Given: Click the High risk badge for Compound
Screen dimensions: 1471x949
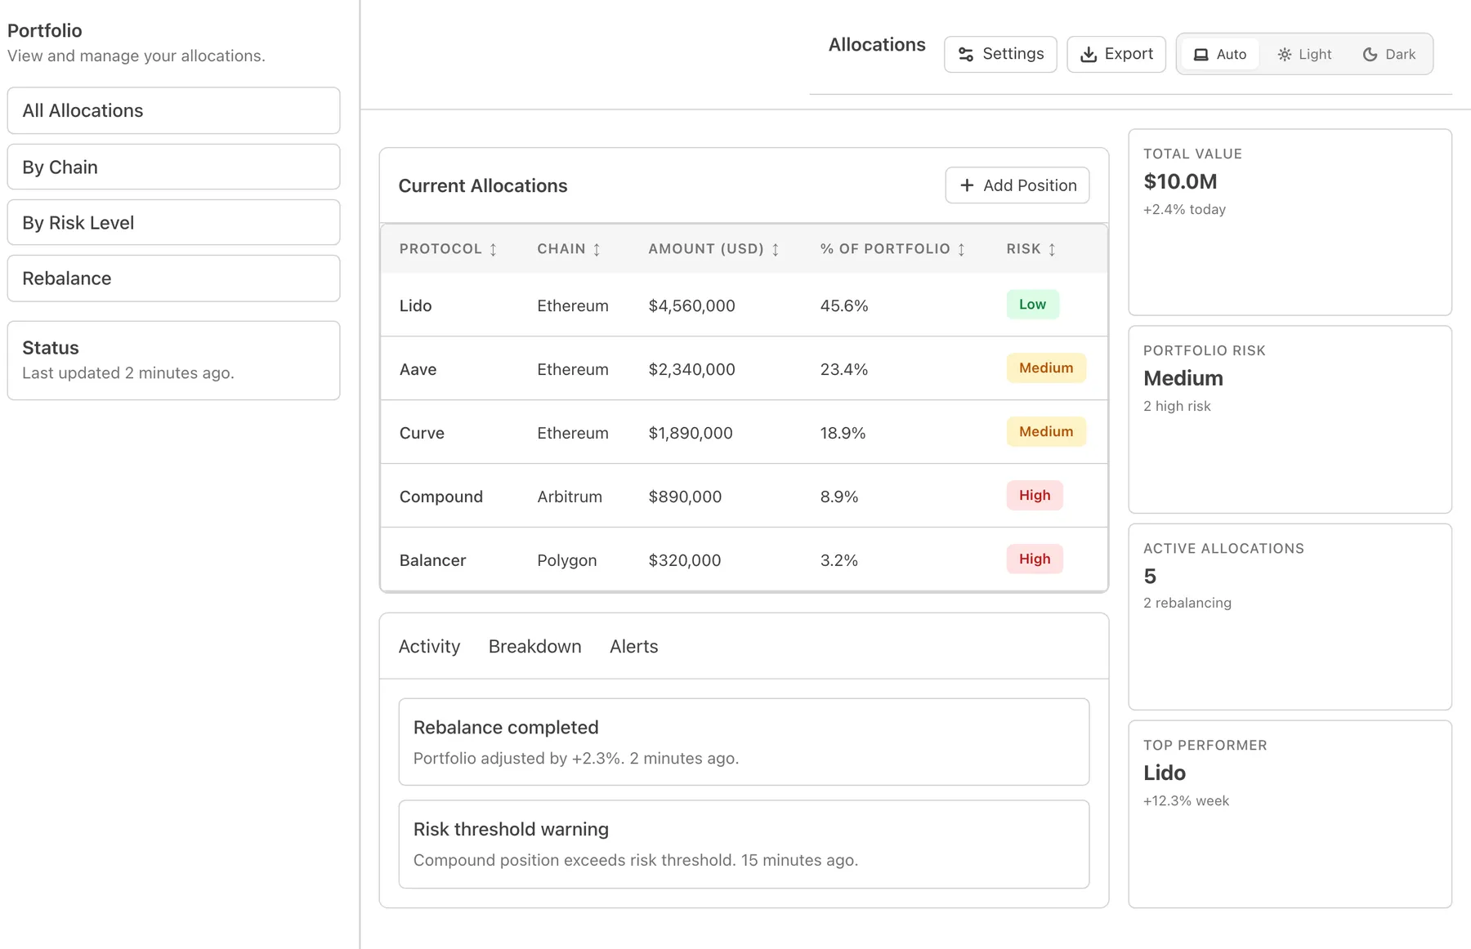Looking at the screenshot, I should click(x=1035, y=495).
